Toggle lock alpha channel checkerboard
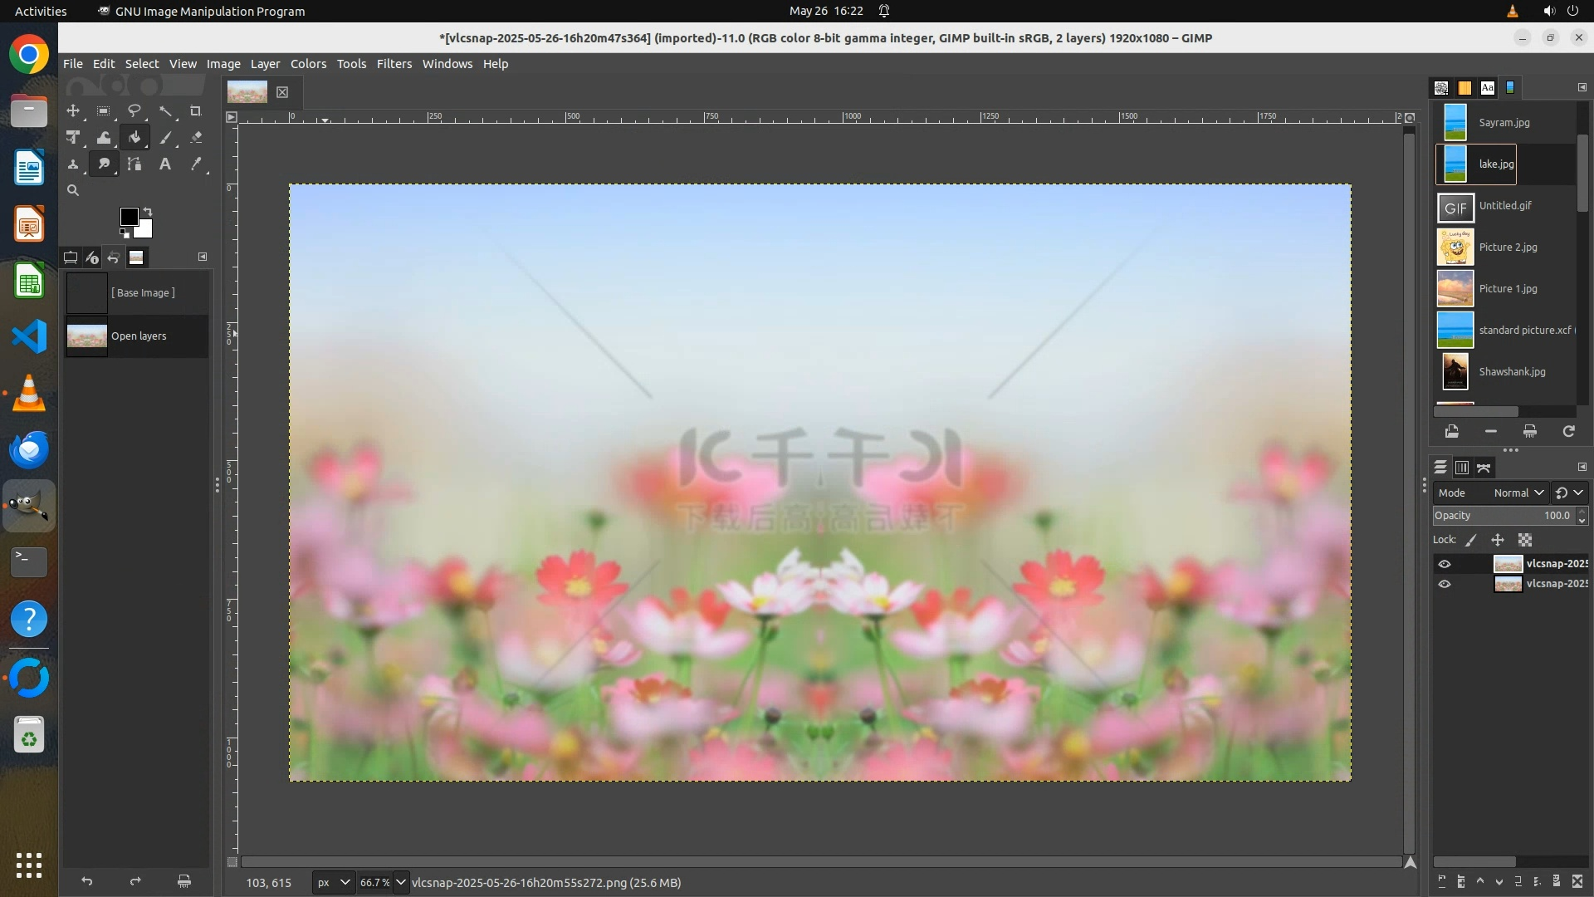Screen dimensions: 1594x897 pos(1525,540)
